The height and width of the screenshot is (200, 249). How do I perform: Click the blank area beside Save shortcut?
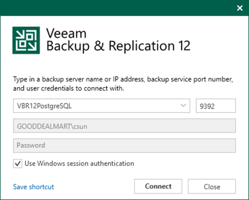pyautogui.click(x=94, y=187)
